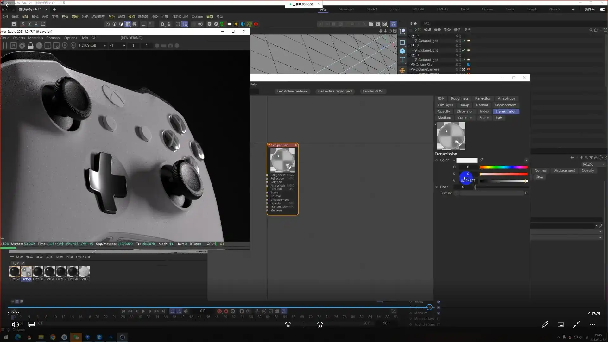The image size is (608, 342).
Task: Click the Render AOVs button
Action: pyautogui.click(x=373, y=91)
